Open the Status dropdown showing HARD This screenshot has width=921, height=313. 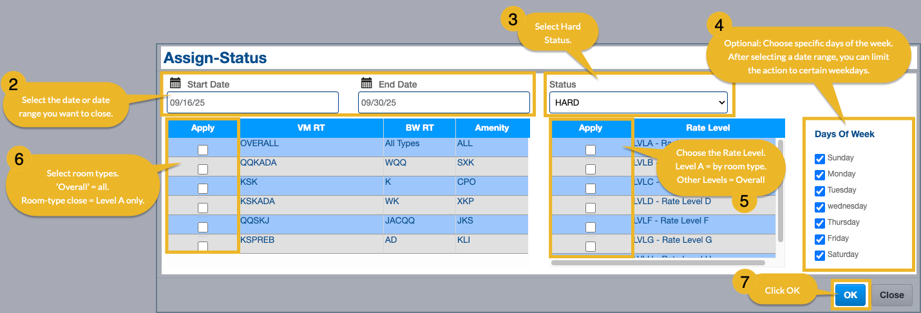point(638,102)
